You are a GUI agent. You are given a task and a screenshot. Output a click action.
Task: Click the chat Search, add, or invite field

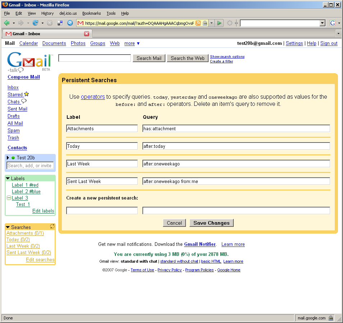(x=30, y=165)
